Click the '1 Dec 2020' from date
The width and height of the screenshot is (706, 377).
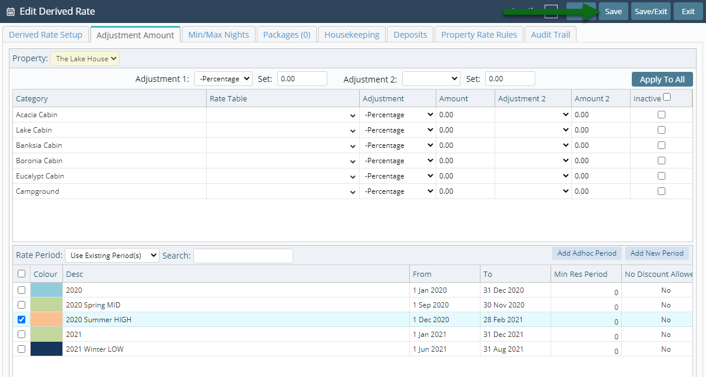click(431, 320)
